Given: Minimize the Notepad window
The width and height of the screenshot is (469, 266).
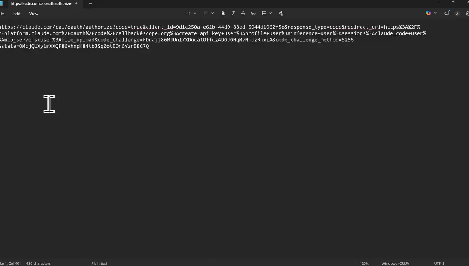Looking at the screenshot, I should coord(438,2).
